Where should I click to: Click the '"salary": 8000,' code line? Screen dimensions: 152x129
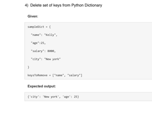43,51
